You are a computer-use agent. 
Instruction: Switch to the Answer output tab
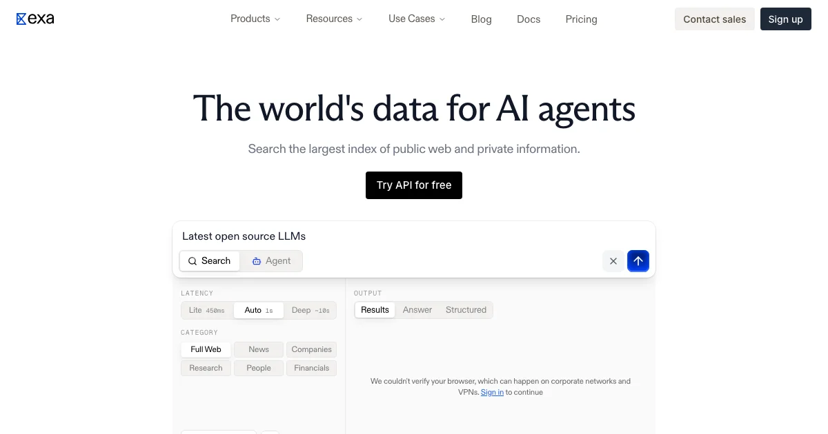point(417,310)
